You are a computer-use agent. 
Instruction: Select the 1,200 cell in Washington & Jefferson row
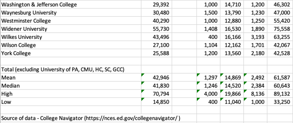[255, 5]
